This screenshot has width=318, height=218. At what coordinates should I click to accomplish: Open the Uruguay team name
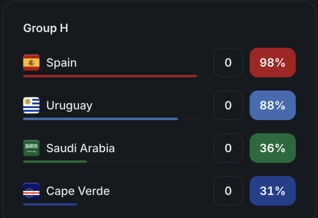(69, 106)
